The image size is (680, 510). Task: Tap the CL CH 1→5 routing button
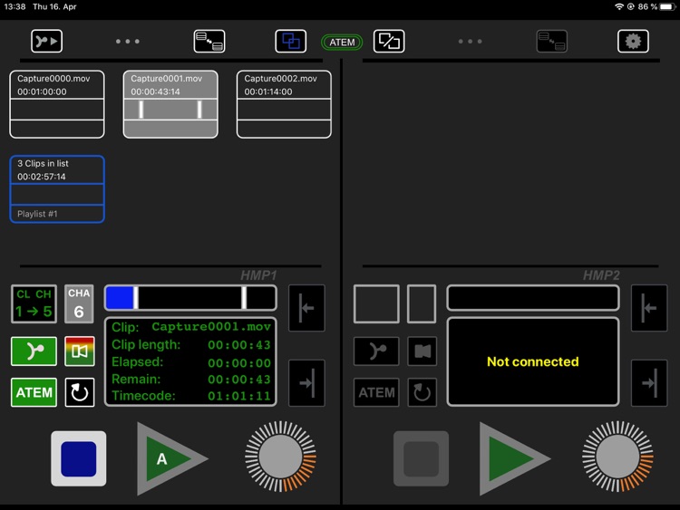click(34, 303)
